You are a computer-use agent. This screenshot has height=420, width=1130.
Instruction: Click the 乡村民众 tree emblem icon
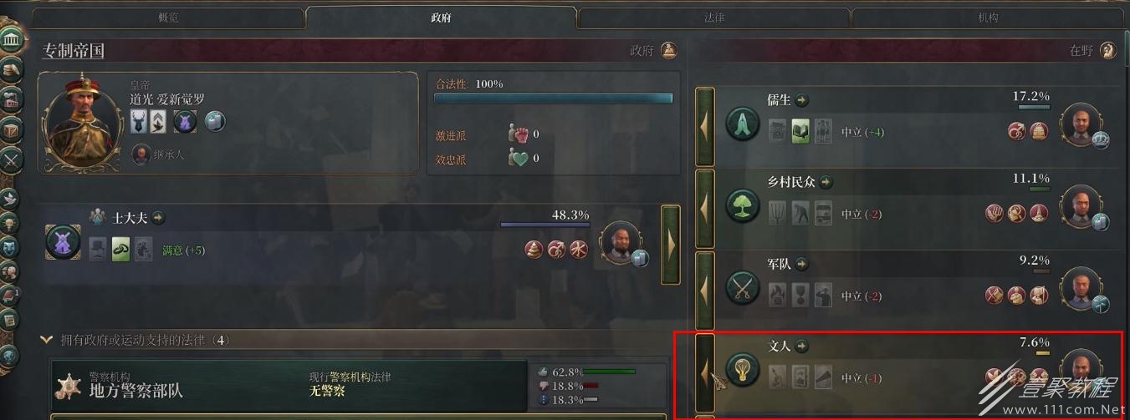[x=742, y=207]
